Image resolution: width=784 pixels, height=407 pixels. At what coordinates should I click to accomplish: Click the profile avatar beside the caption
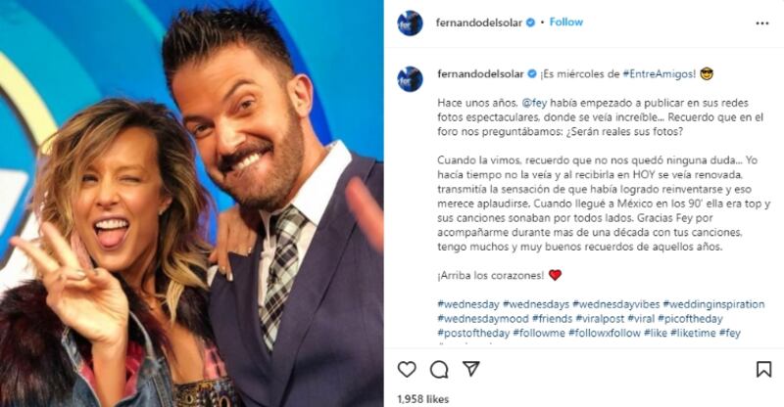tap(410, 79)
